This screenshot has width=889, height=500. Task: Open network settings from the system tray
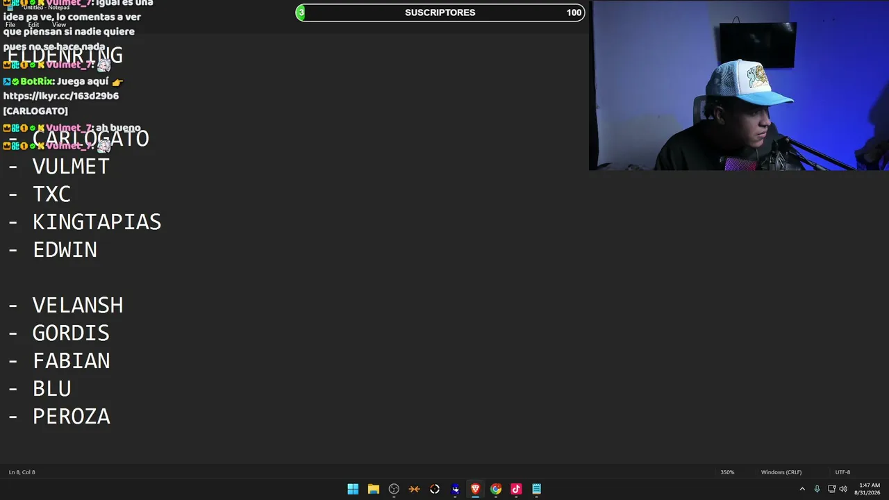831,489
